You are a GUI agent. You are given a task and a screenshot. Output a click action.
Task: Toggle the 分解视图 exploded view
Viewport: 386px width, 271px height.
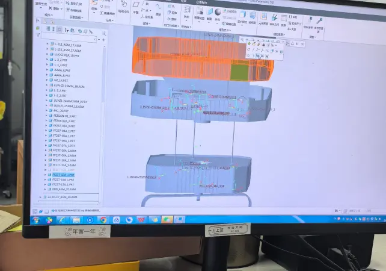pos(230,11)
